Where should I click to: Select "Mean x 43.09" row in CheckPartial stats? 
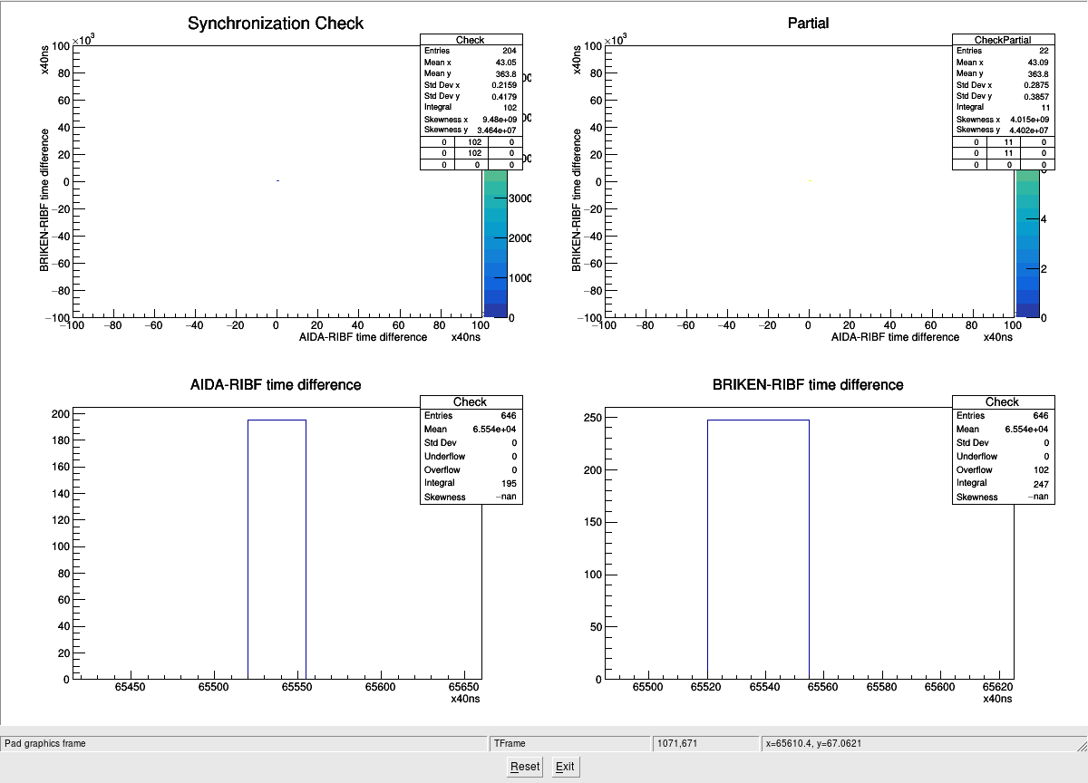(1003, 63)
